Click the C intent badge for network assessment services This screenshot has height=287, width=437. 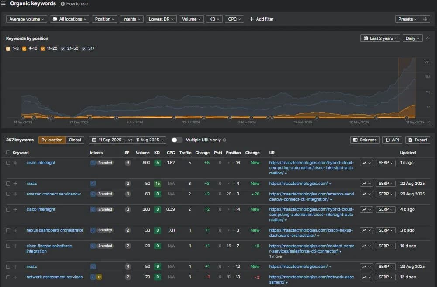tap(99, 277)
